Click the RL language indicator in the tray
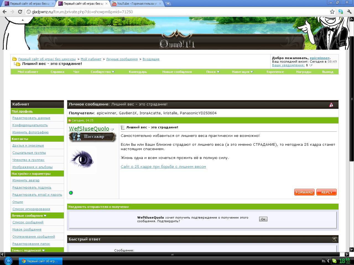 324,261
